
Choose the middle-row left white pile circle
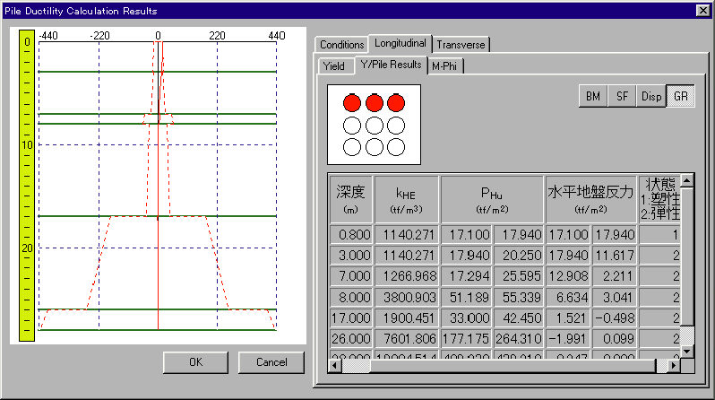(x=352, y=125)
